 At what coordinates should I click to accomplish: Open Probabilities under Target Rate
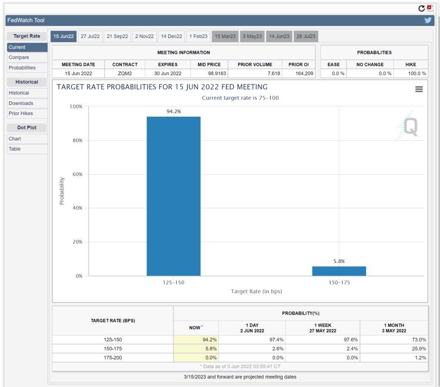point(22,68)
